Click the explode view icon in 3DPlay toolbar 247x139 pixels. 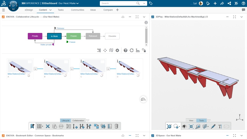tap(191, 126)
